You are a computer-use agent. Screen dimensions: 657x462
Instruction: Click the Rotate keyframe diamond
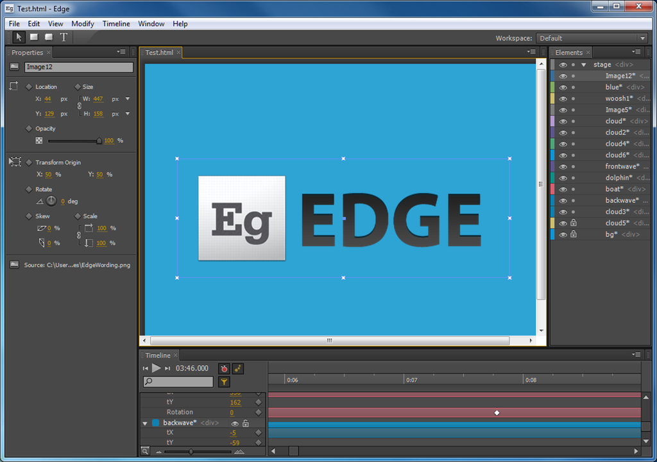29,189
